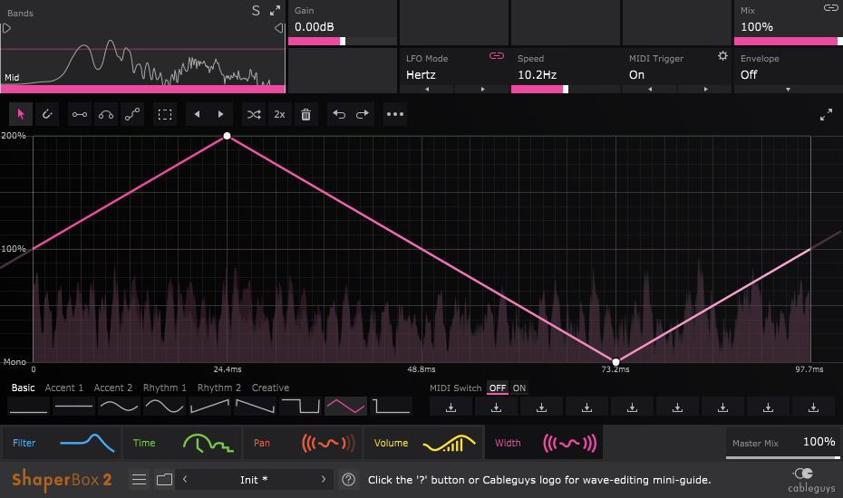The width and height of the screenshot is (843, 498).
Task: Double the waveform with 2x button
Action: tap(279, 115)
